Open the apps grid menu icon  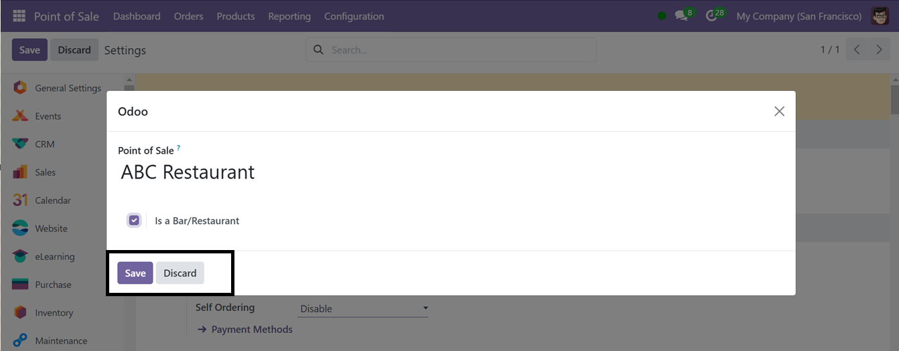19,16
